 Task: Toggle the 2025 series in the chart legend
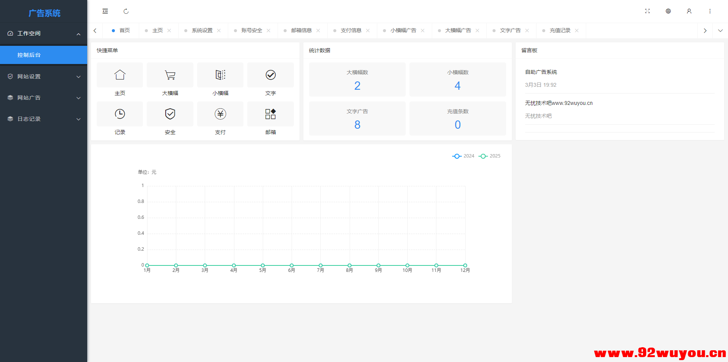tap(489, 156)
